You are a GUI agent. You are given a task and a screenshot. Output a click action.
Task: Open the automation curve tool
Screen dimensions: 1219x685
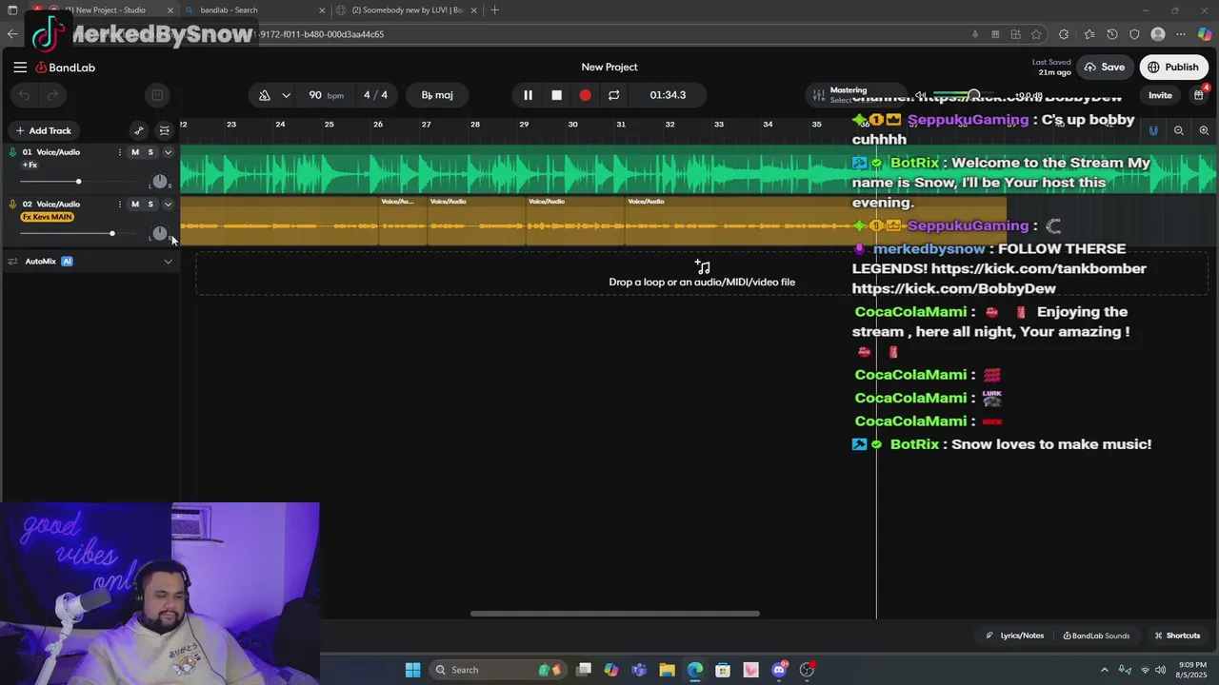coord(139,130)
